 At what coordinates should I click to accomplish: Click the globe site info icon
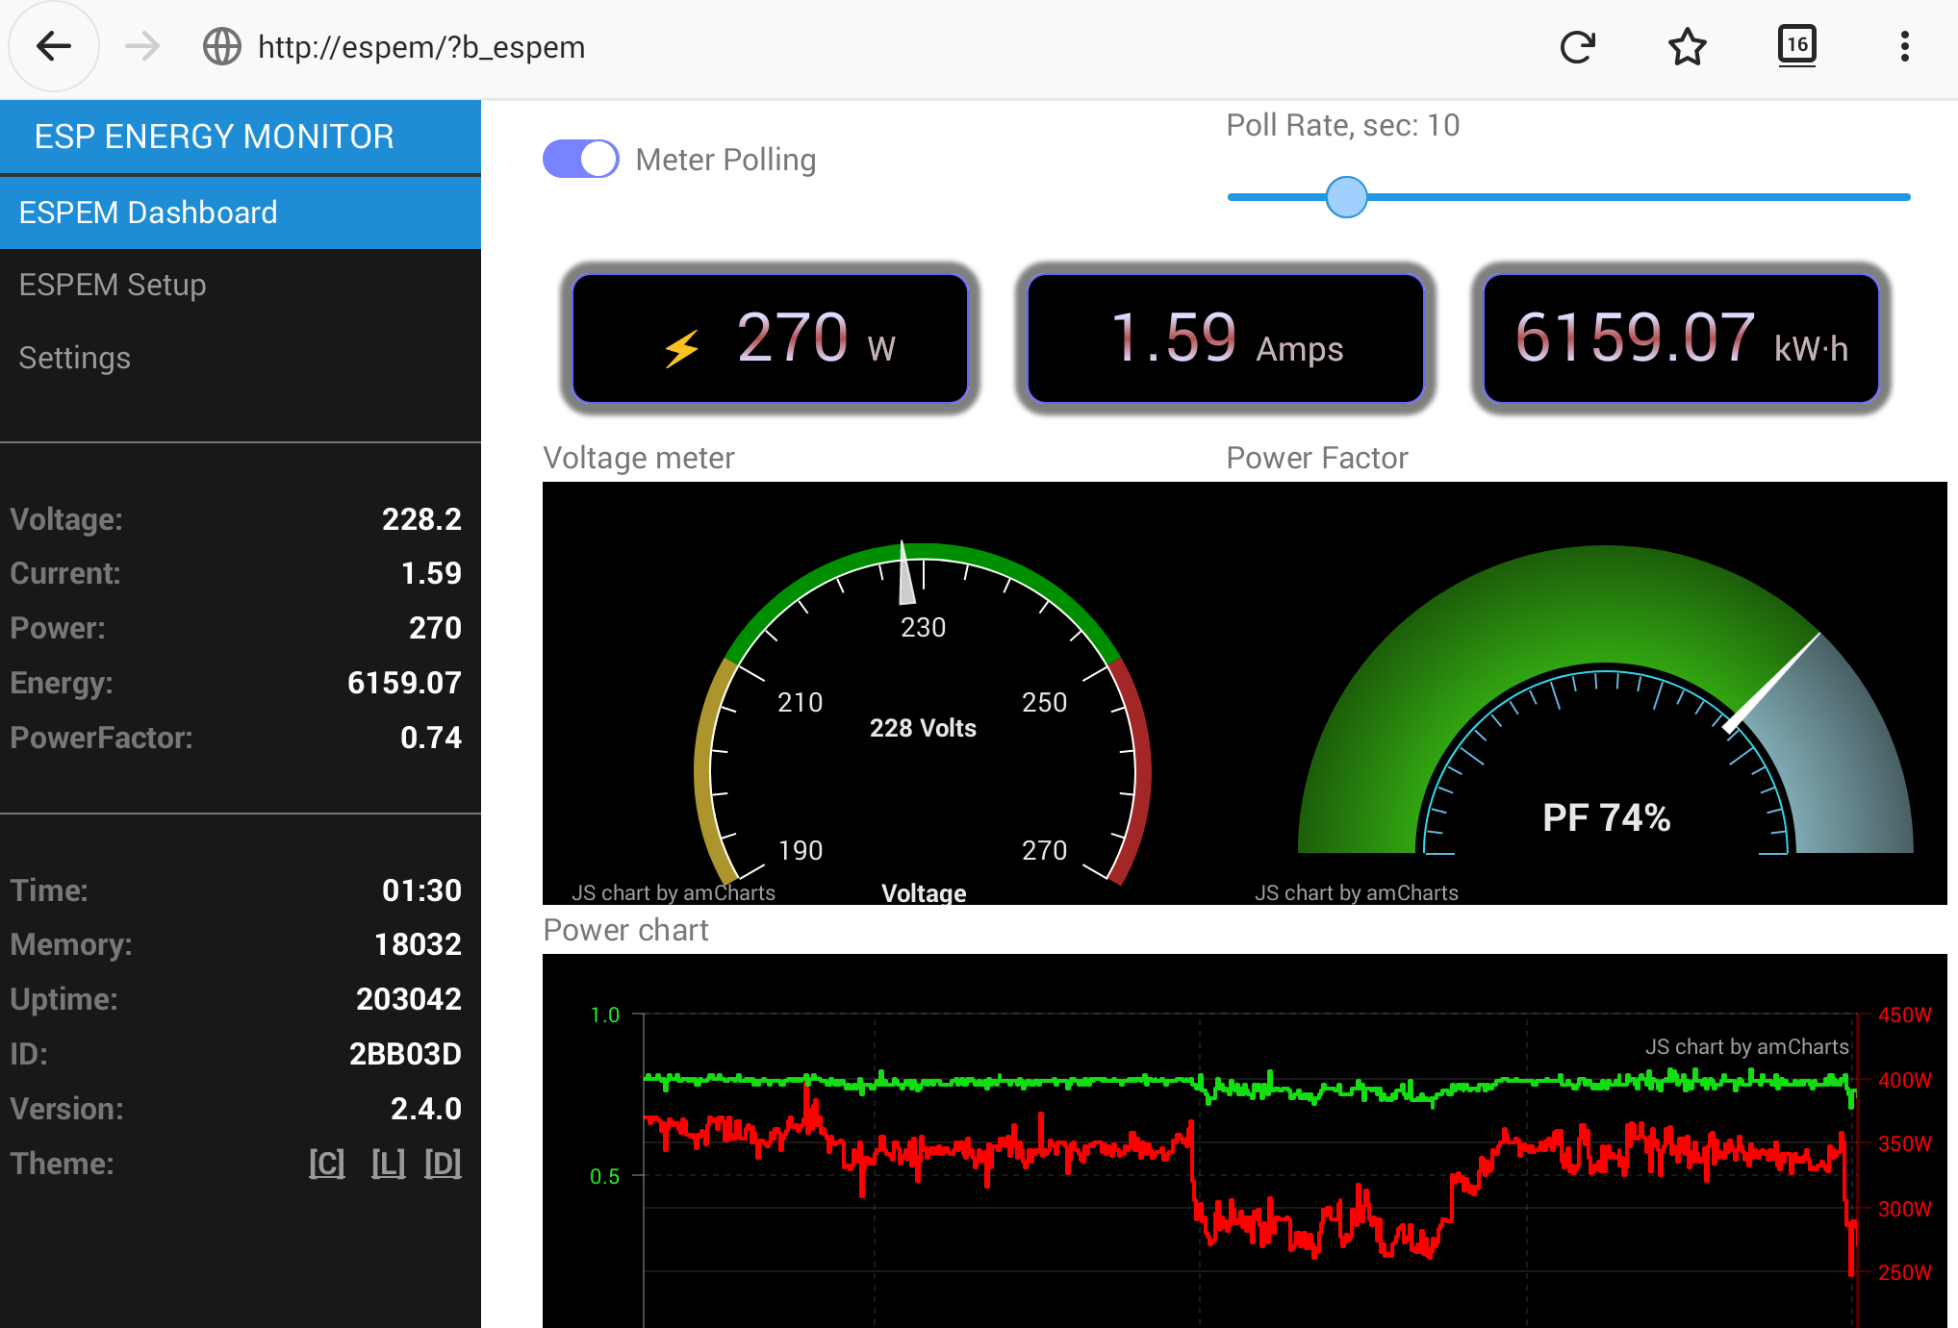coord(222,46)
